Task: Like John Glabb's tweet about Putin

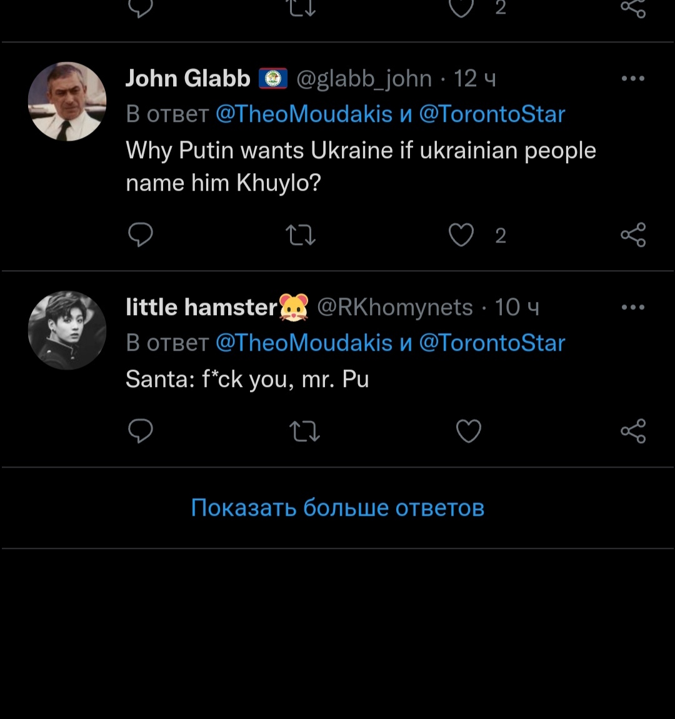Action: 461,235
